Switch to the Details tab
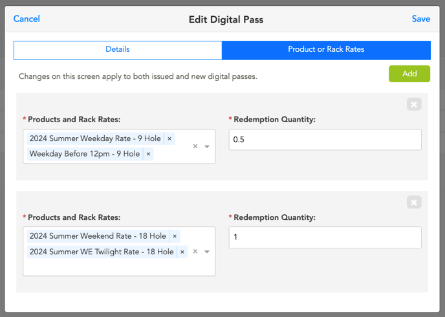The width and height of the screenshot is (445, 317). [x=118, y=50]
